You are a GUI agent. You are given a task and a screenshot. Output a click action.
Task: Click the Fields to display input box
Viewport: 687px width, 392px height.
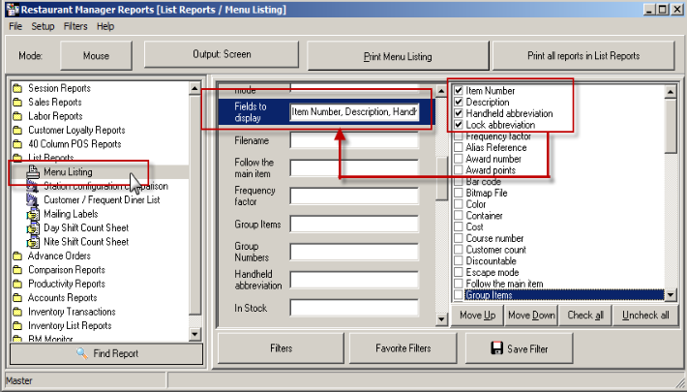pos(354,112)
